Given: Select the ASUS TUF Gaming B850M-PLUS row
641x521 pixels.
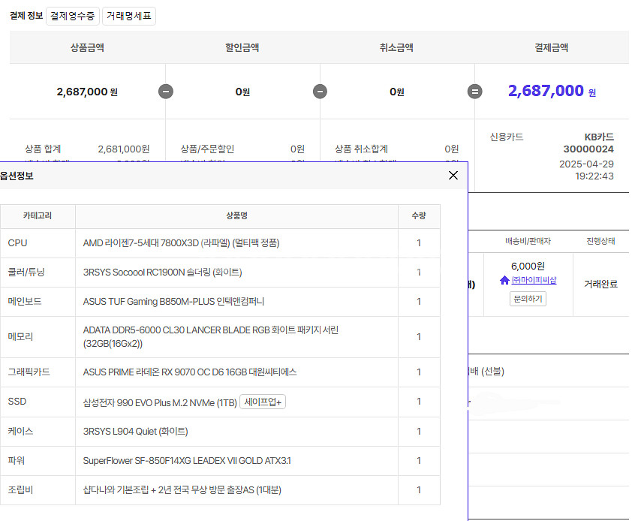Looking at the screenshot, I should pos(220,302).
